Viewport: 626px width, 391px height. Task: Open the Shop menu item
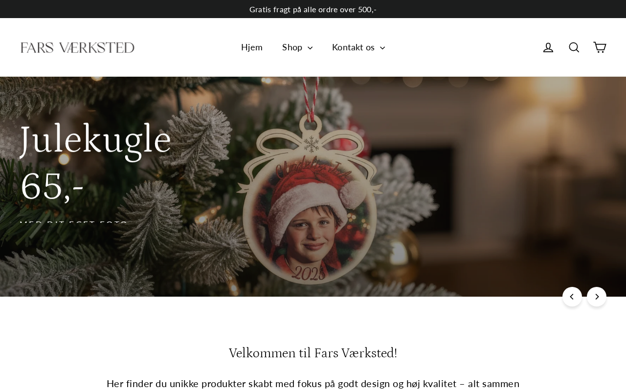pos(292,47)
